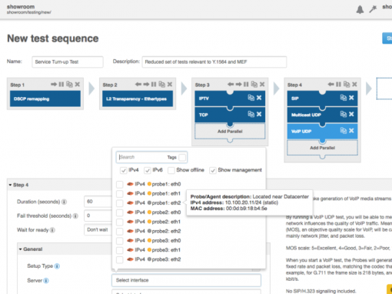Remove the TCP test block

pos(259,114)
